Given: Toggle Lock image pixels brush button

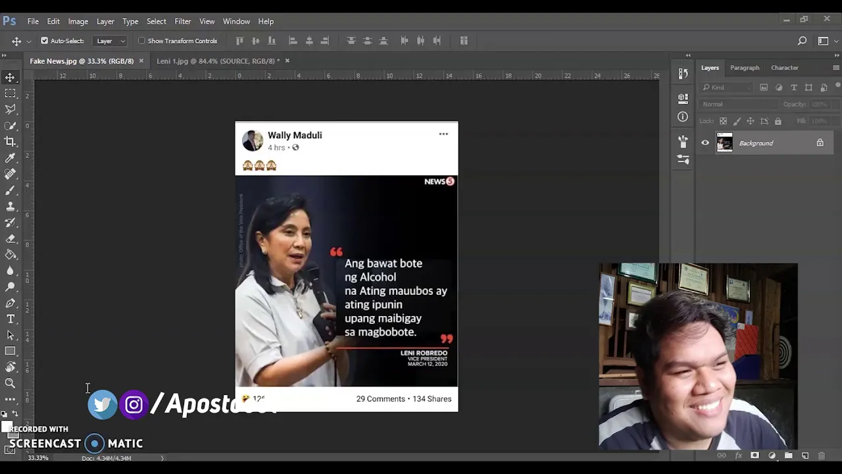Looking at the screenshot, I should point(737,121).
